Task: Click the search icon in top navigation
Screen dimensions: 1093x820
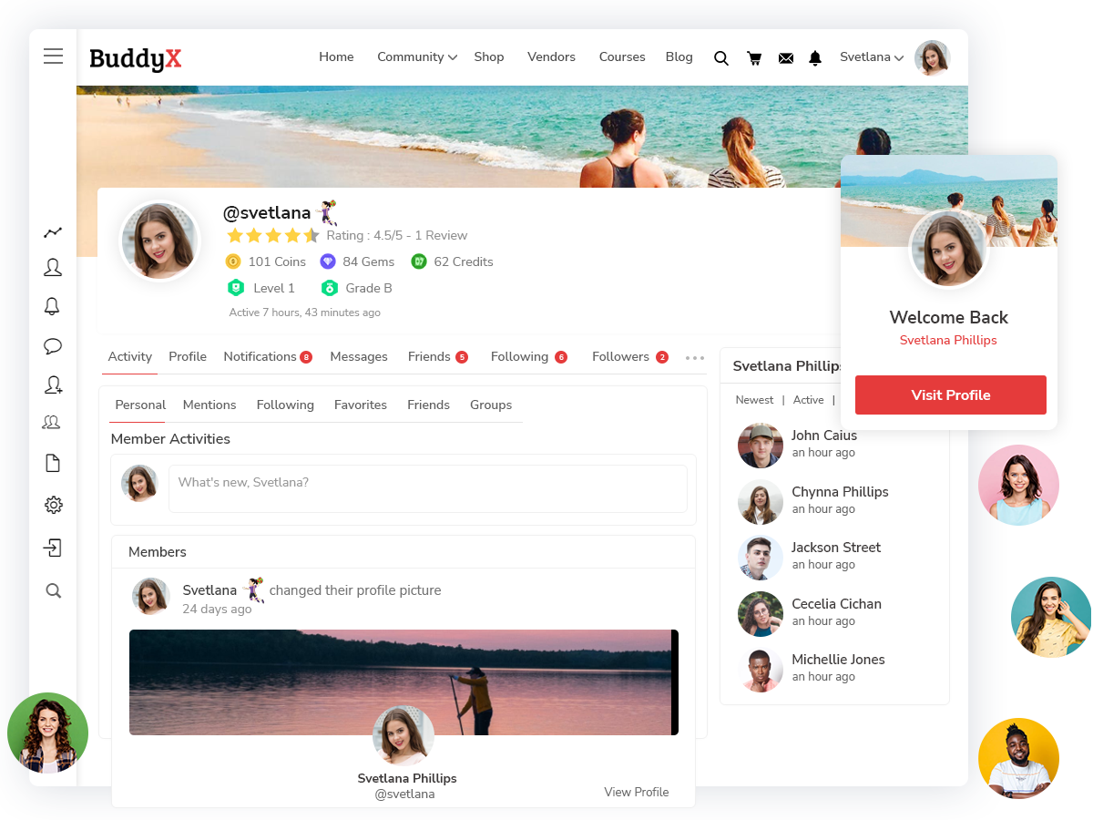Action: click(720, 58)
